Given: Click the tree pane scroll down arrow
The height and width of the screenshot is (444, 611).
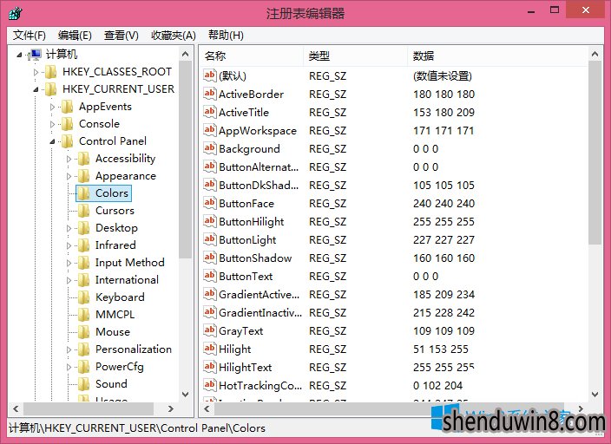Looking at the screenshot, I should 186,395.
